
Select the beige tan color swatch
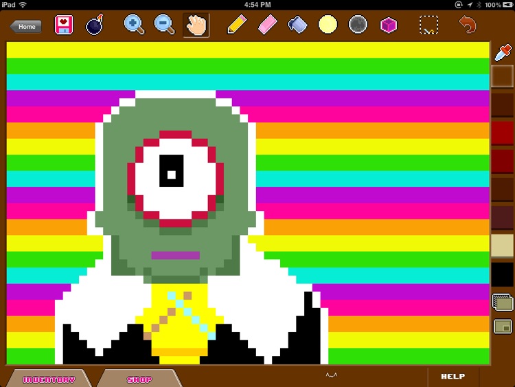point(503,245)
